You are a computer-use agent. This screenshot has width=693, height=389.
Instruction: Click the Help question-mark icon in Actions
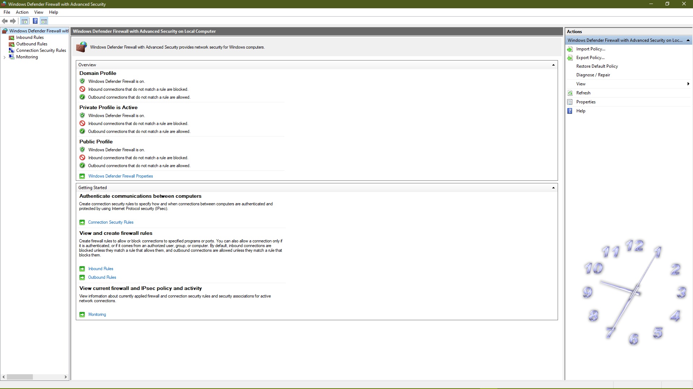[x=570, y=111]
